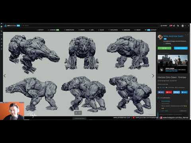Open the Jobs nav item
This screenshot has height=143, width=191.
(x=92, y=30)
